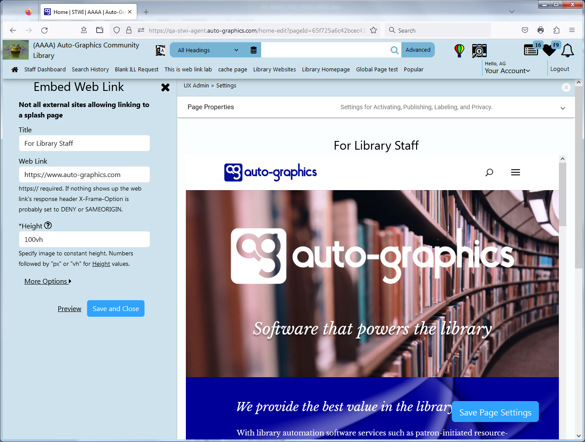Click the tracking protection shield icon

pyautogui.click(x=116, y=30)
